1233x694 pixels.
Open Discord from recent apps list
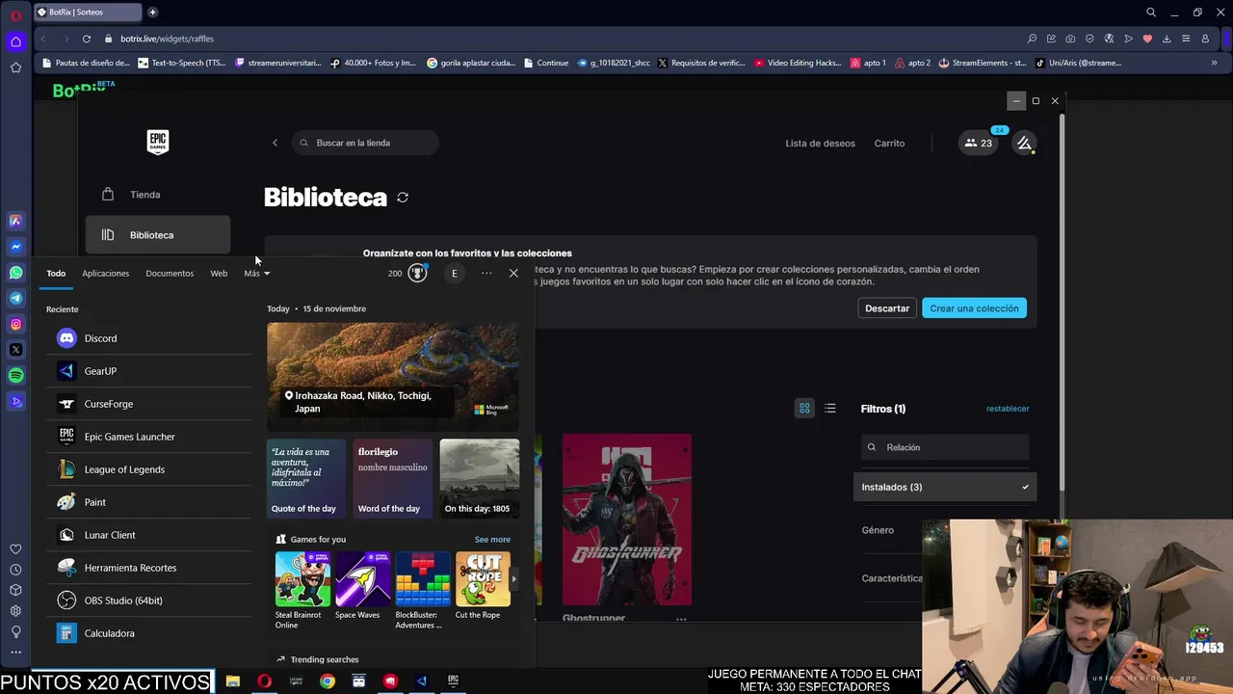148,338
